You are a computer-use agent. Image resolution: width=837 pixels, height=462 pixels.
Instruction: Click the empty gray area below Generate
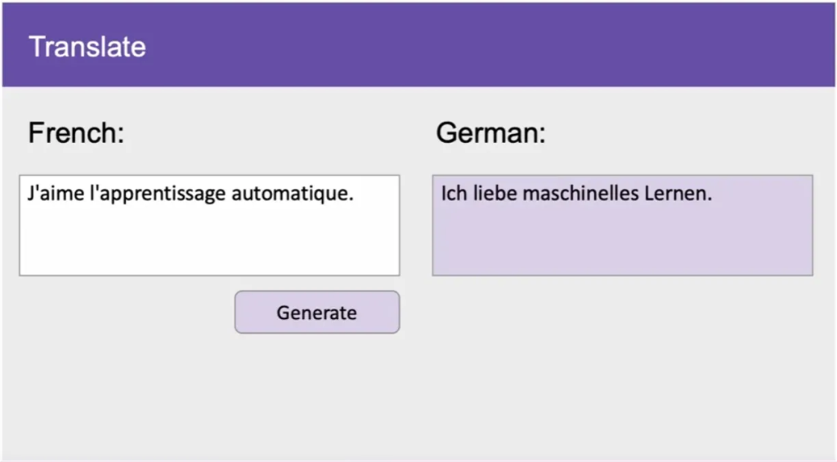coord(317,392)
